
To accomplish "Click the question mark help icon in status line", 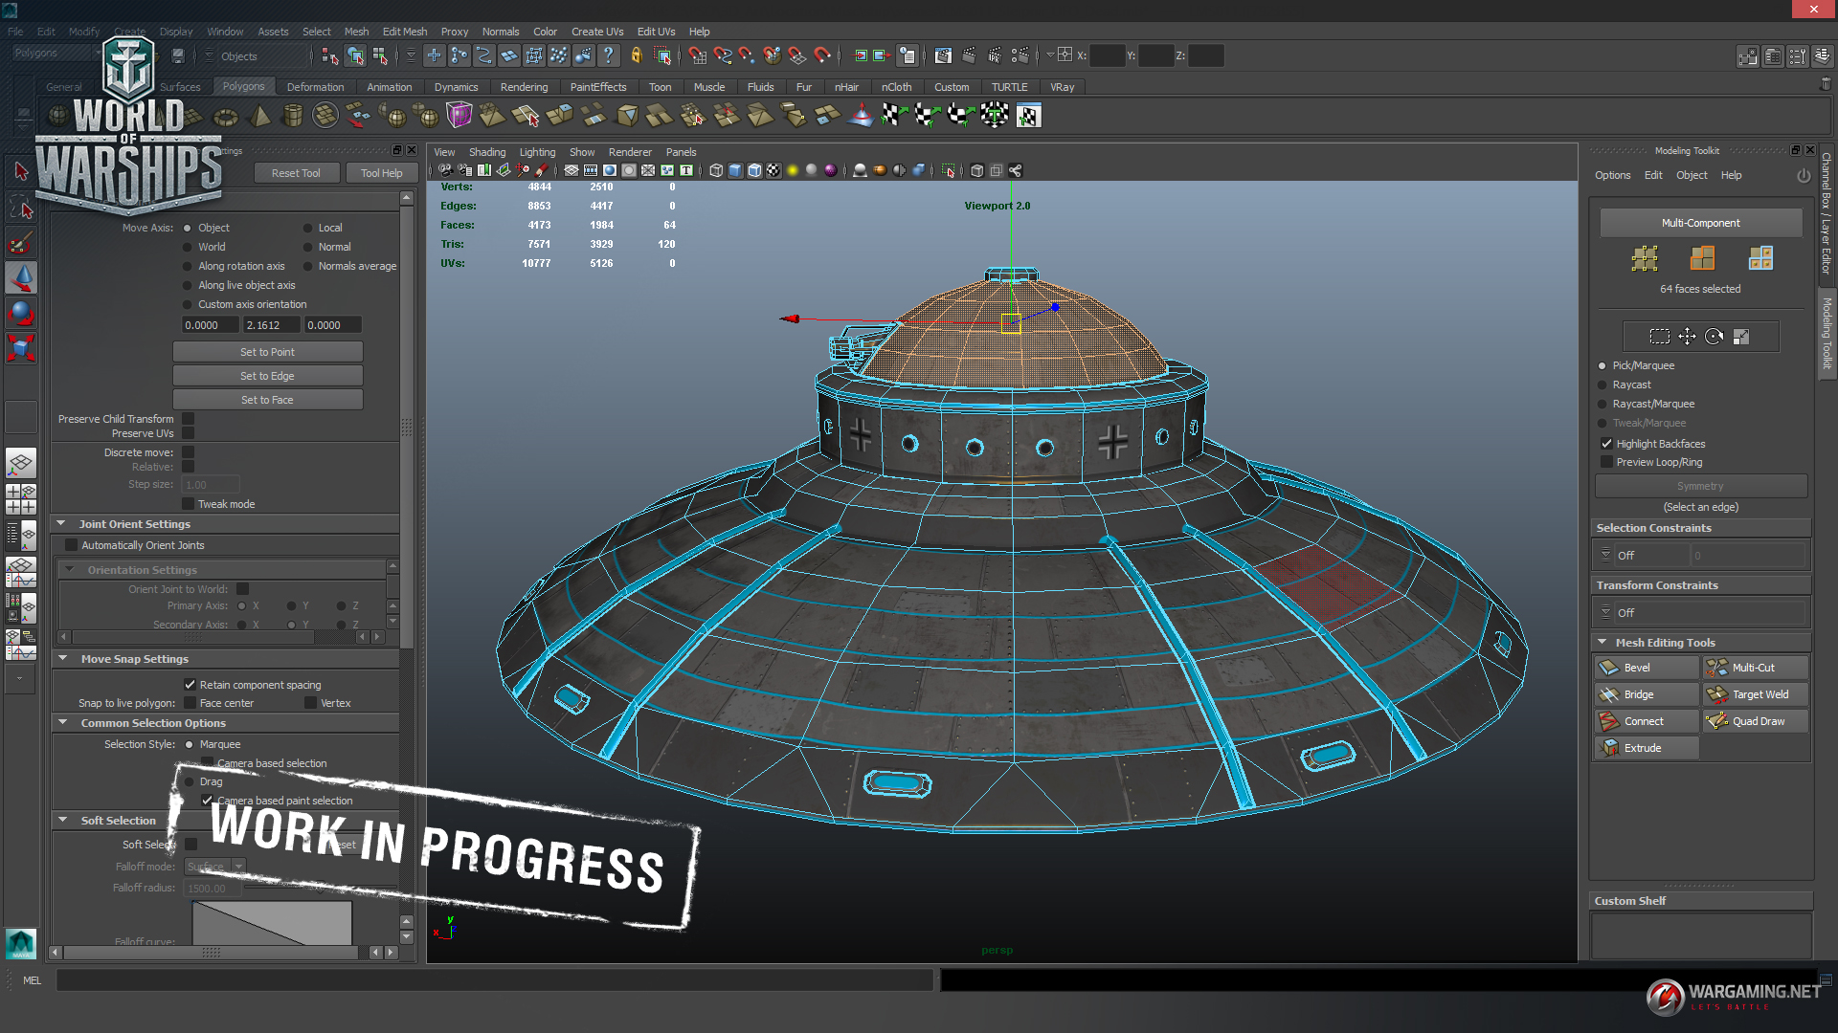I will click(609, 55).
